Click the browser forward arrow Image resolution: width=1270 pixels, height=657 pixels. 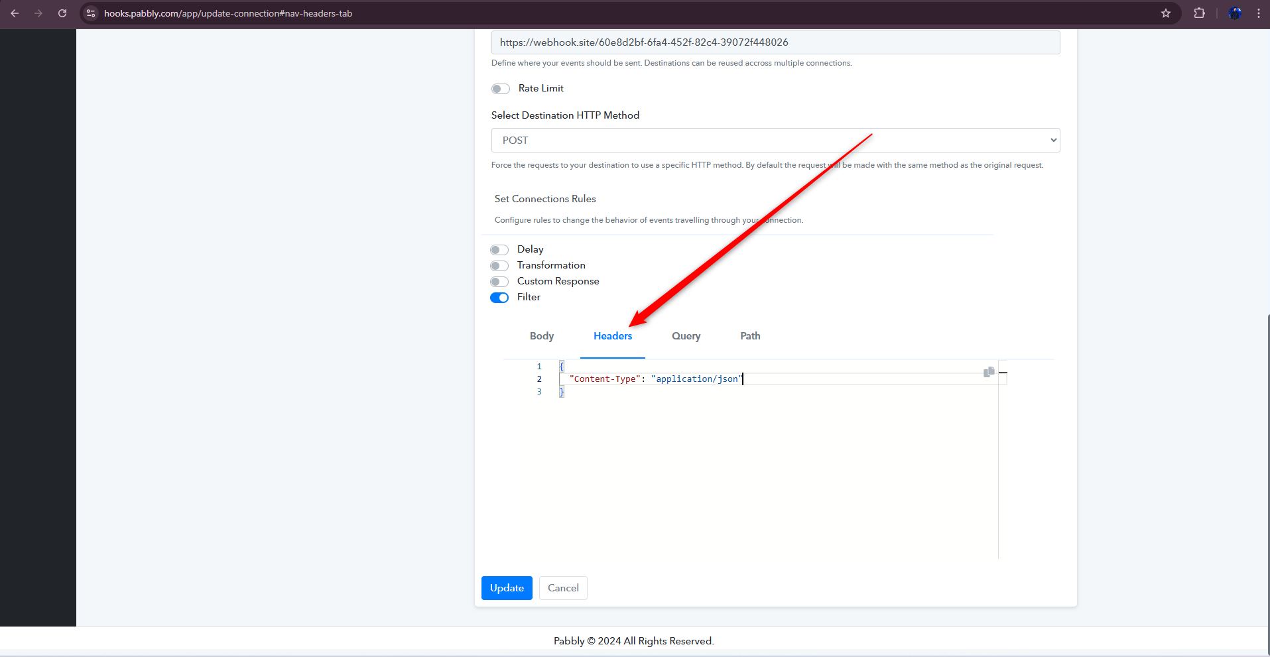38,13
